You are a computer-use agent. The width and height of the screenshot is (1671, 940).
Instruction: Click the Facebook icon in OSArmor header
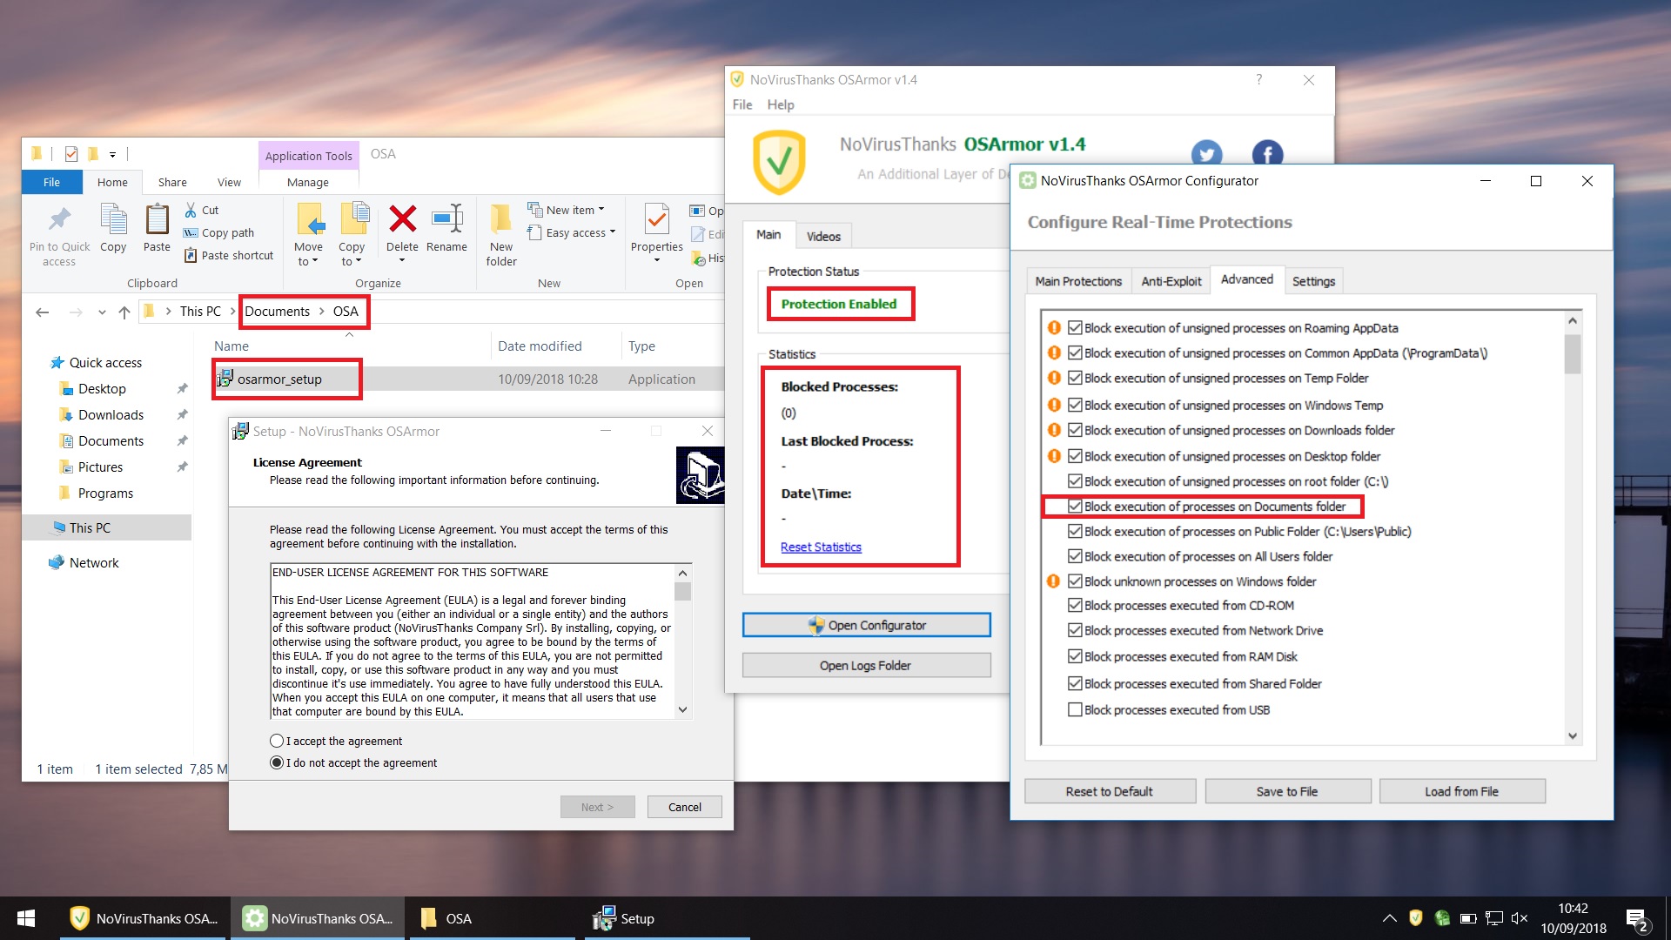point(1267,154)
